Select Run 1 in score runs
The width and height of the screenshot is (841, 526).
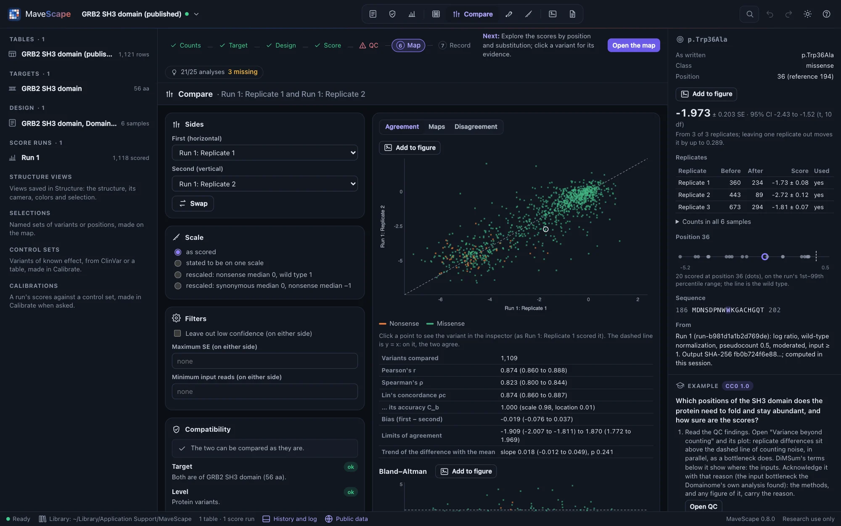click(79, 158)
